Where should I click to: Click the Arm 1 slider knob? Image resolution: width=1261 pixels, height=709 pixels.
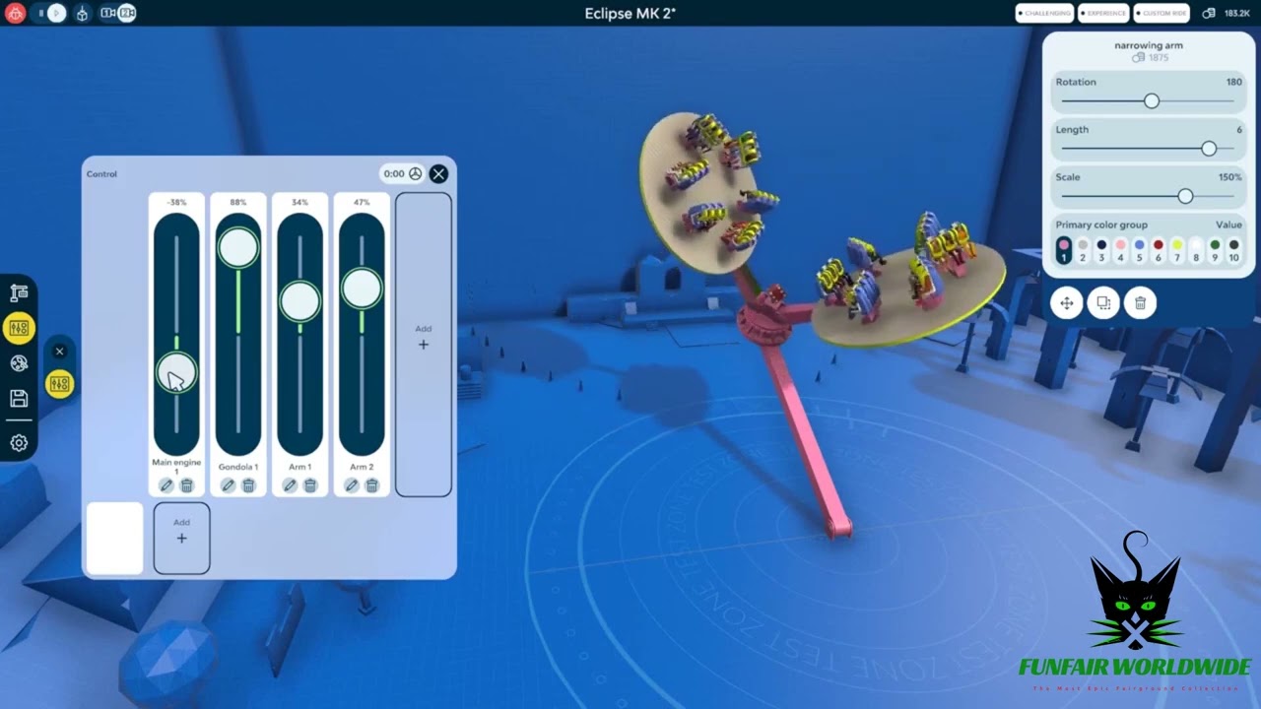point(299,301)
